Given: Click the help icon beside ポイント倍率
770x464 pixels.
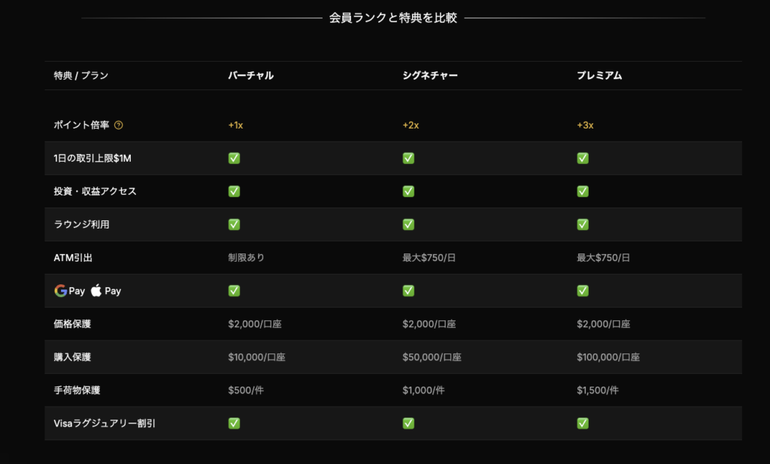Looking at the screenshot, I should 118,126.
